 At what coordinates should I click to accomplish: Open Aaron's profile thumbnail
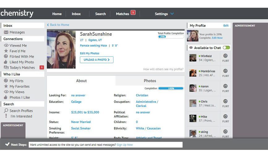(193, 88)
